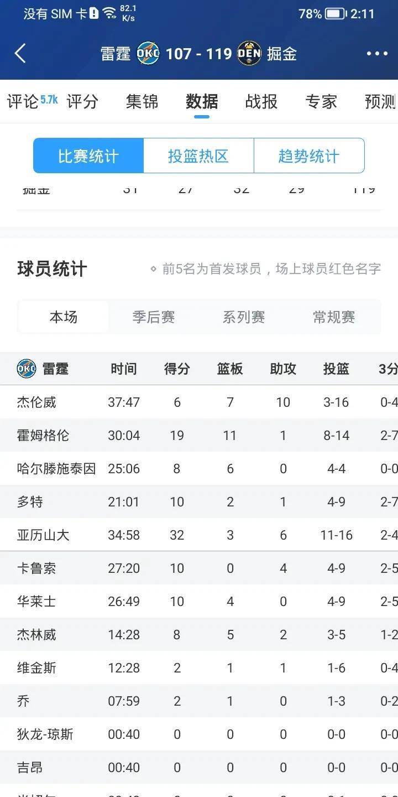Tap the Thunder logo in stats table

click(27, 369)
